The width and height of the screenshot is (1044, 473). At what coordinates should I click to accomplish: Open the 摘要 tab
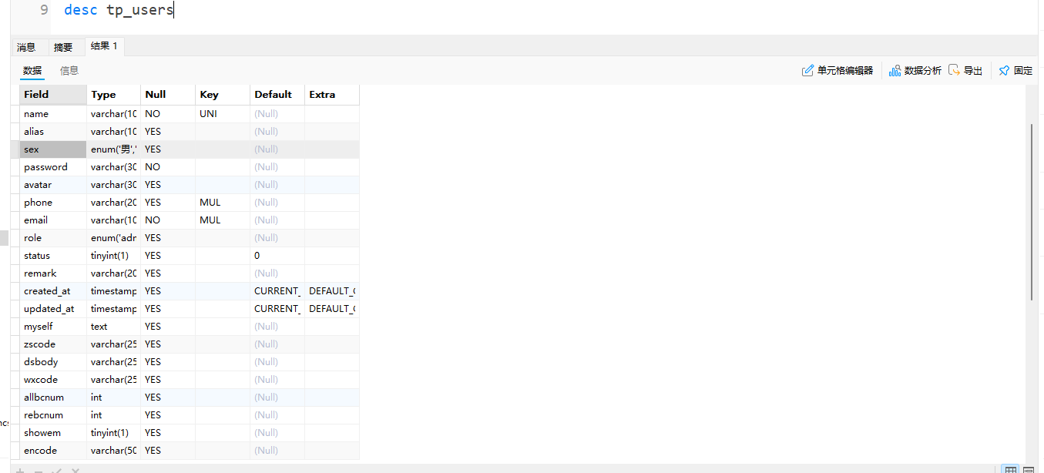point(63,47)
